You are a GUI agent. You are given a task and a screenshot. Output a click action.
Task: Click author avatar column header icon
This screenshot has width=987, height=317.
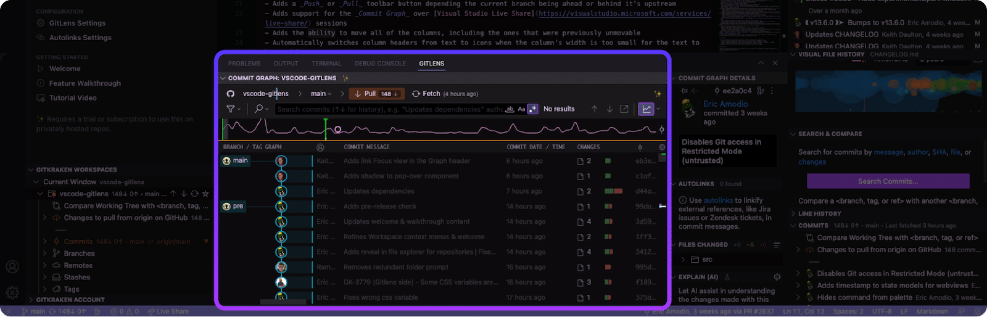320,147
